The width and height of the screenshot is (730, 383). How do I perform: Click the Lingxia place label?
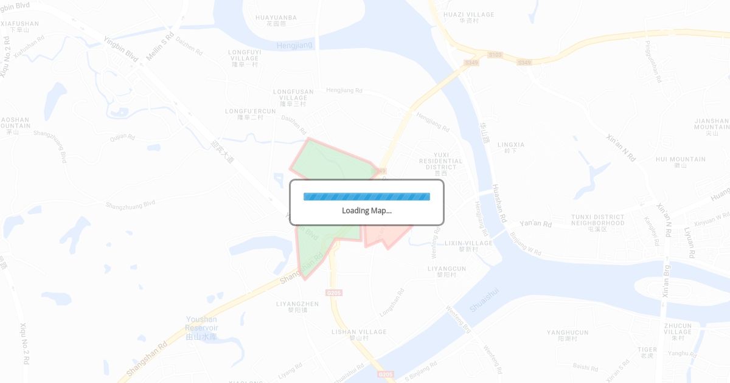point(511,148)
